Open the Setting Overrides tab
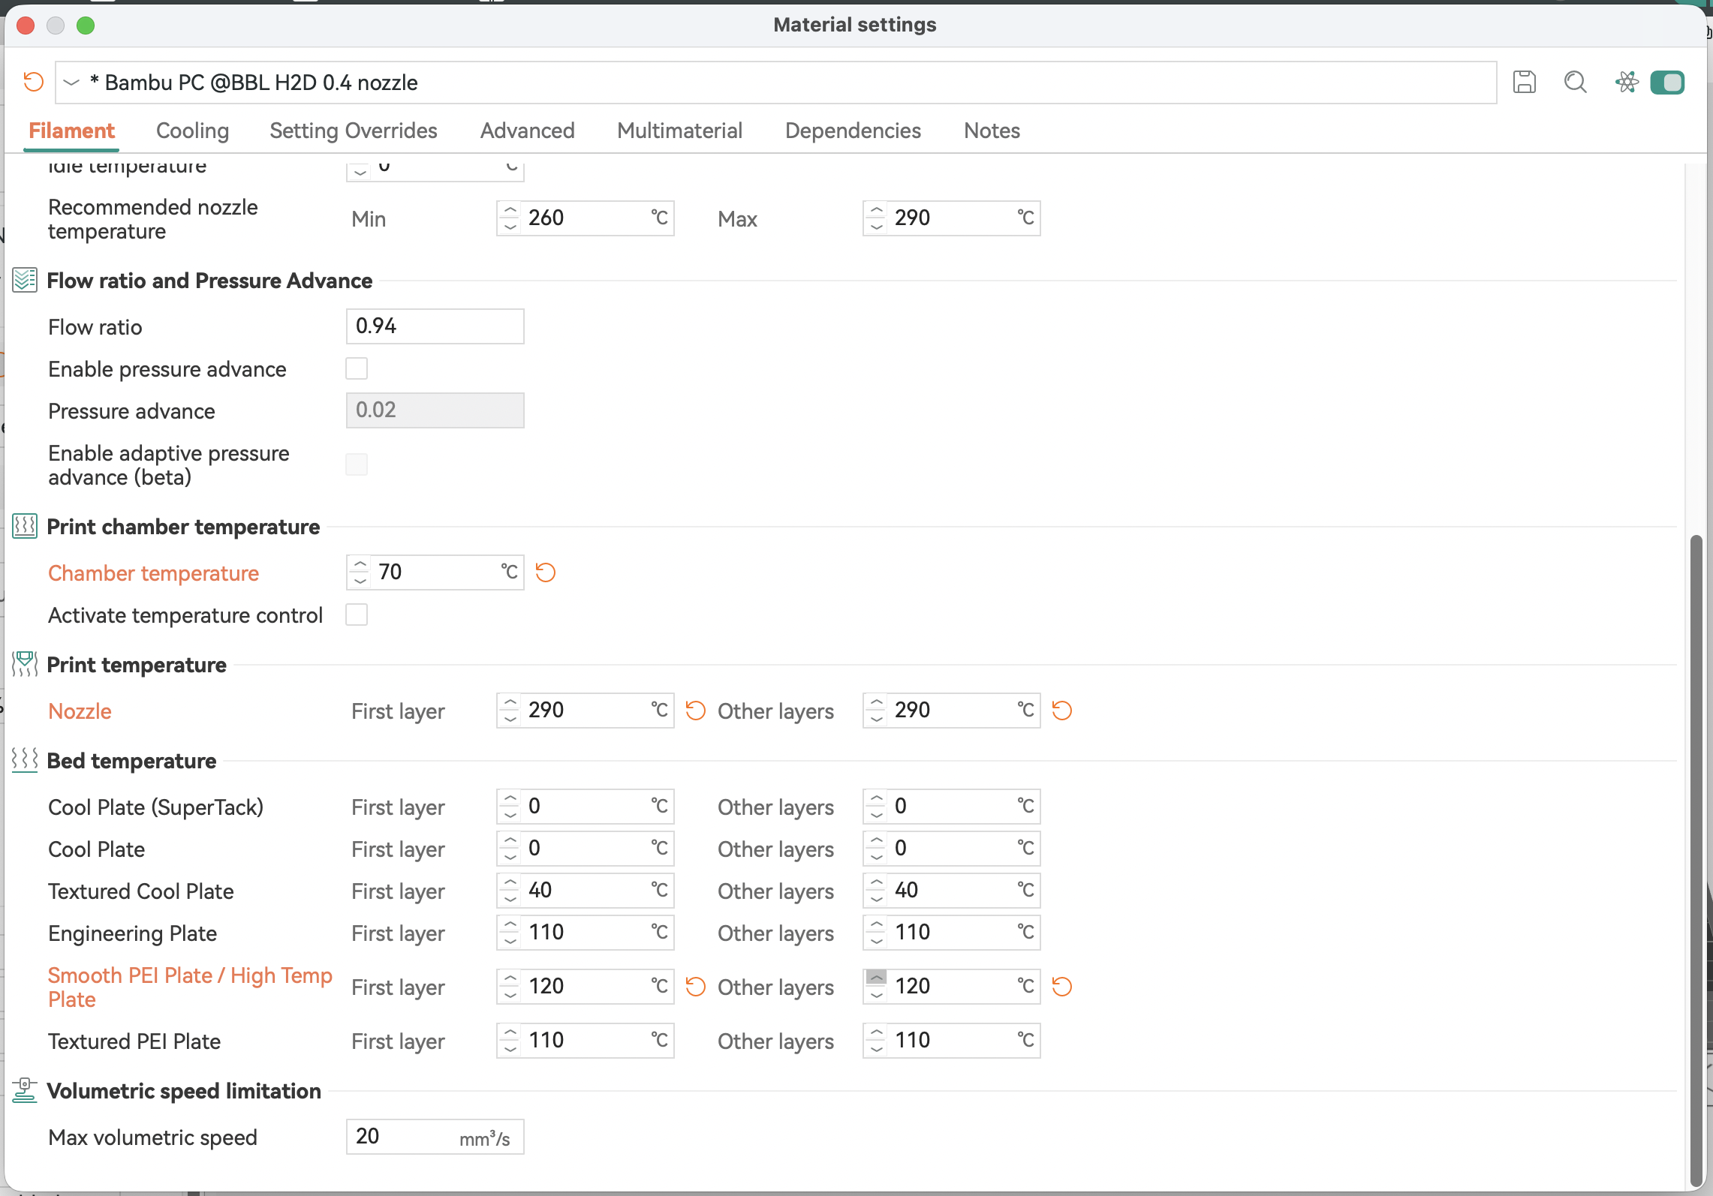The width and height of the screenshot is (1713, 1196). (x=354, y=131)
